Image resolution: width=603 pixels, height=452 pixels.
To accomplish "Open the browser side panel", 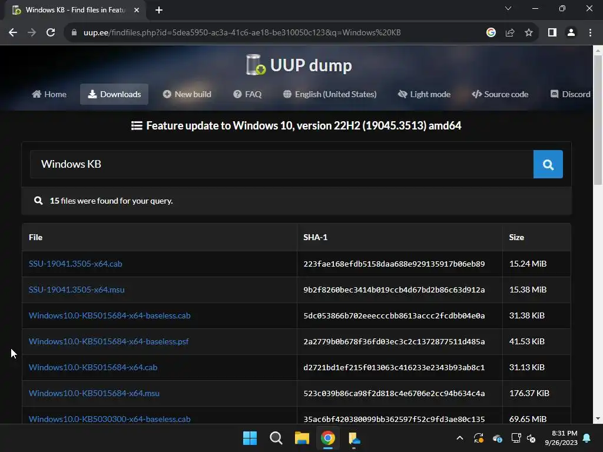I will 552,33.
